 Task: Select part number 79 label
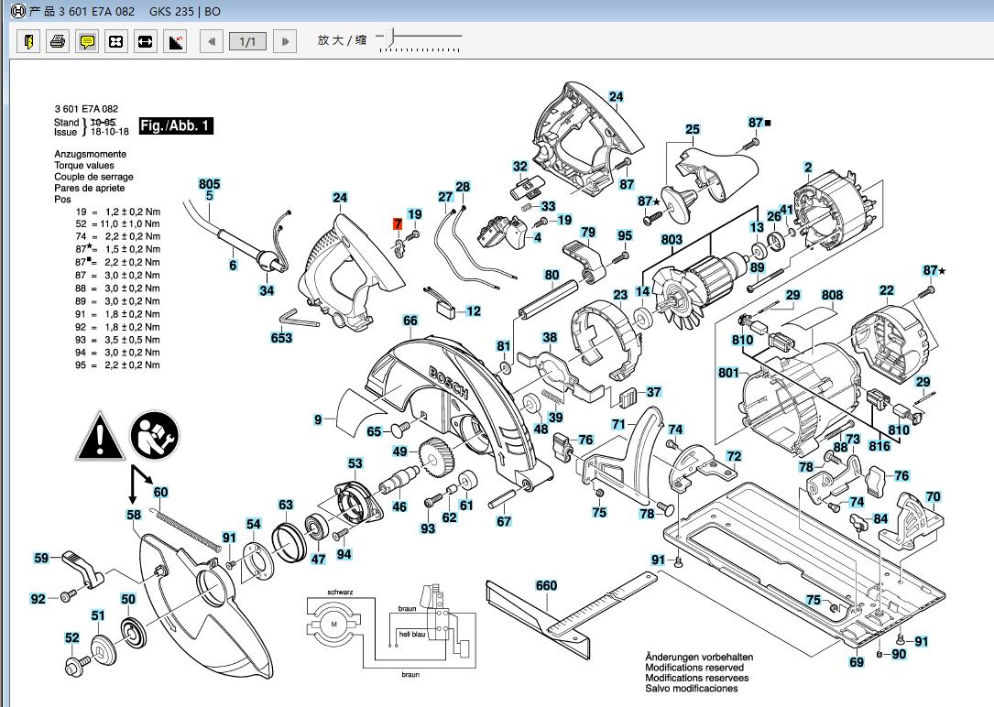[x=588, y=232]
